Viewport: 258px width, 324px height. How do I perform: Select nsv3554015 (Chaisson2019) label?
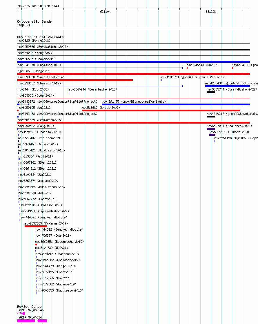(57, 254)
